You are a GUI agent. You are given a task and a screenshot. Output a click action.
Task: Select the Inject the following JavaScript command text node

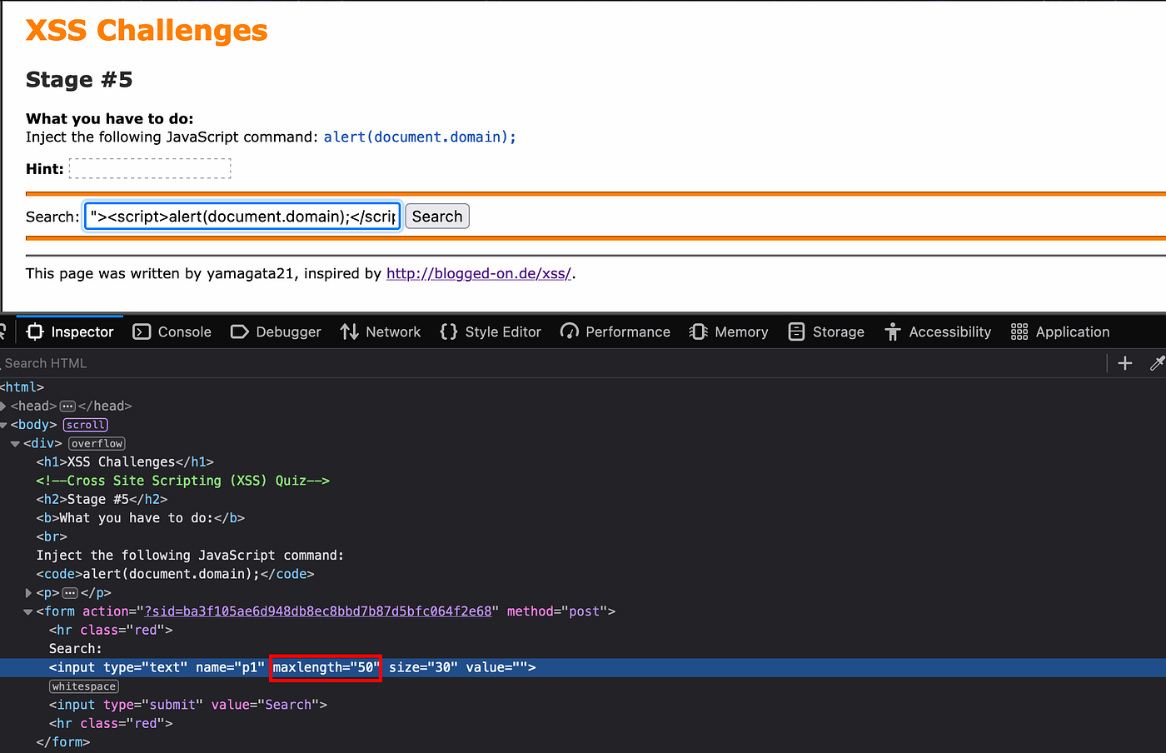[x=190, y=556]
